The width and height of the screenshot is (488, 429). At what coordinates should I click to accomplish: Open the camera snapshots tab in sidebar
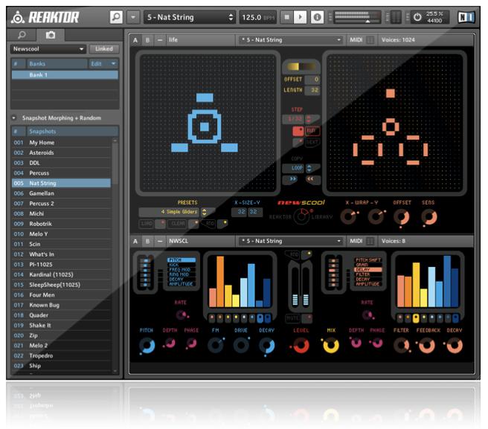(50, 35)
